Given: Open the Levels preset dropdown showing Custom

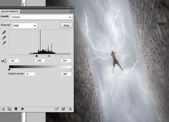Looking at the screenshot, I should pos(41,17).
